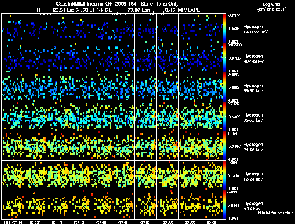The image size is (295, 224).
Task: Open the Hydrogen 149-227 keV panel at 03:01
Action: 212,28
